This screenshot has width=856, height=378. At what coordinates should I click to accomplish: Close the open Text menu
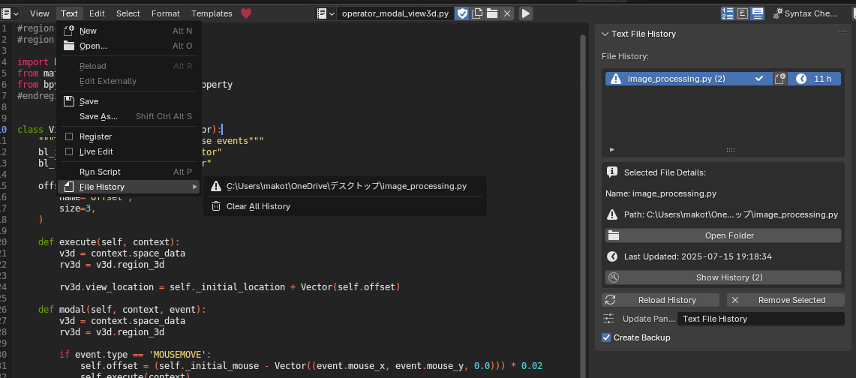click(x=69, y=13)
